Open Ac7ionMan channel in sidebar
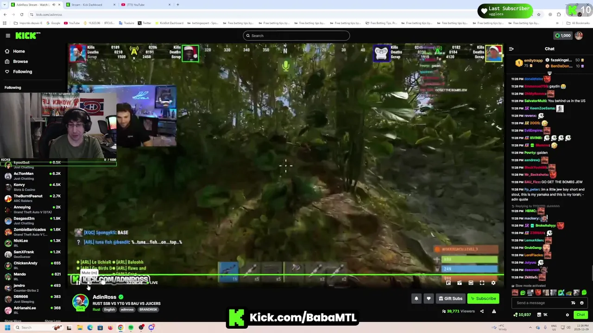Viewport: 593px width, 333px height. click(x=32, y=176)
